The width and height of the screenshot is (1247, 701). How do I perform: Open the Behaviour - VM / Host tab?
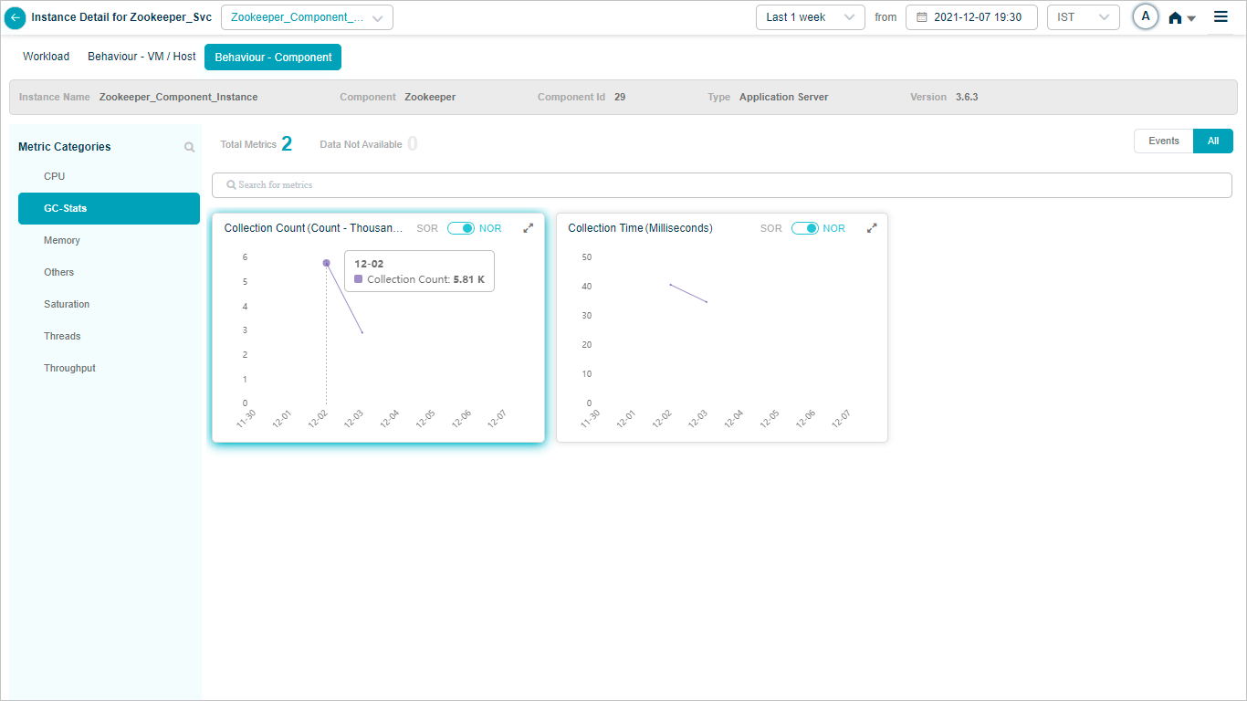(141, 57)
